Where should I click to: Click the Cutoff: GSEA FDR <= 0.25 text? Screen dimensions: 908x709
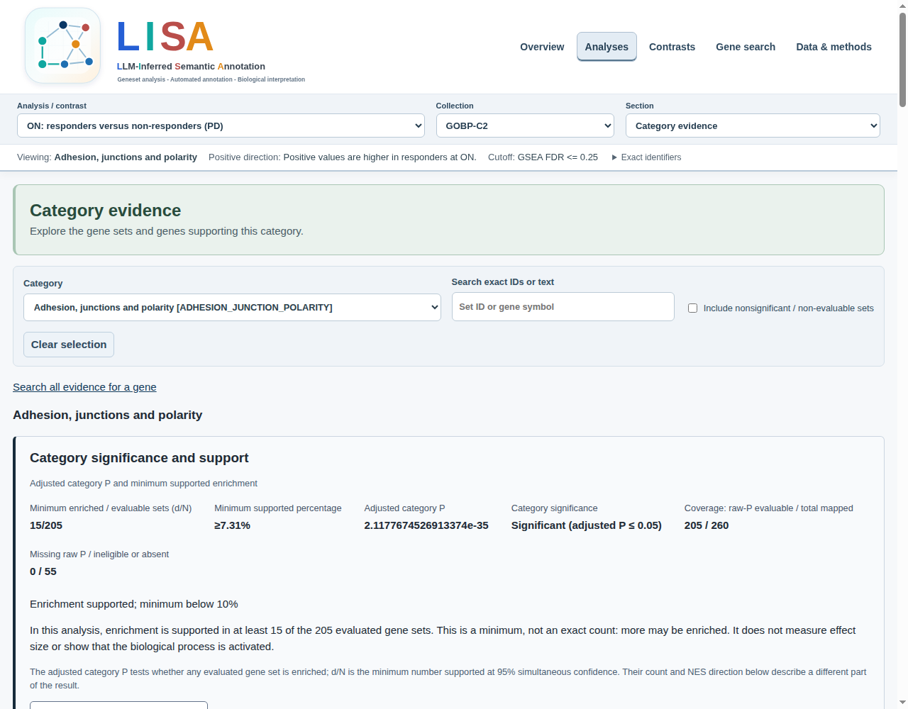pyautogui.click(x=543, y=157)
